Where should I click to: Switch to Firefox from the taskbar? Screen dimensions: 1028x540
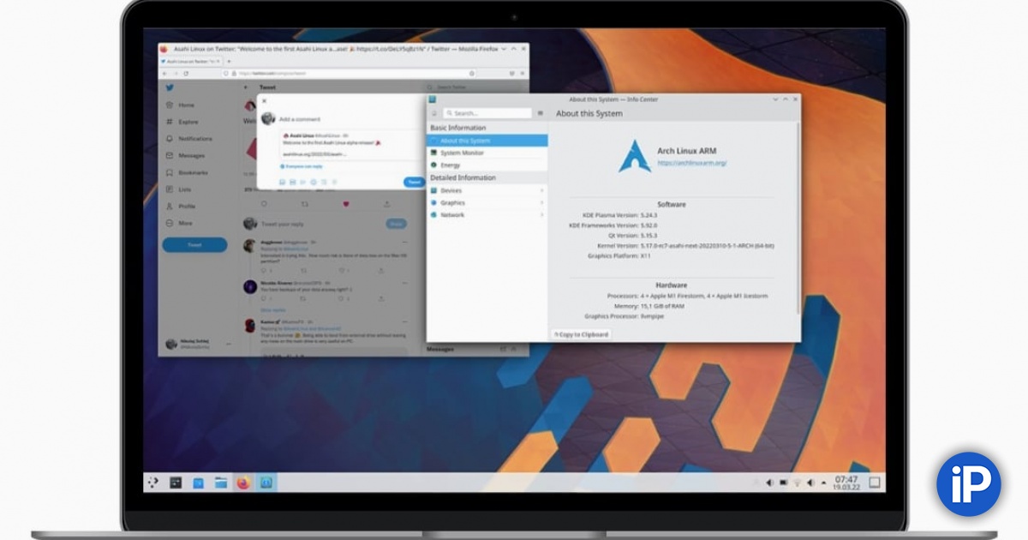pyautogui.click(x=243, y=483)
